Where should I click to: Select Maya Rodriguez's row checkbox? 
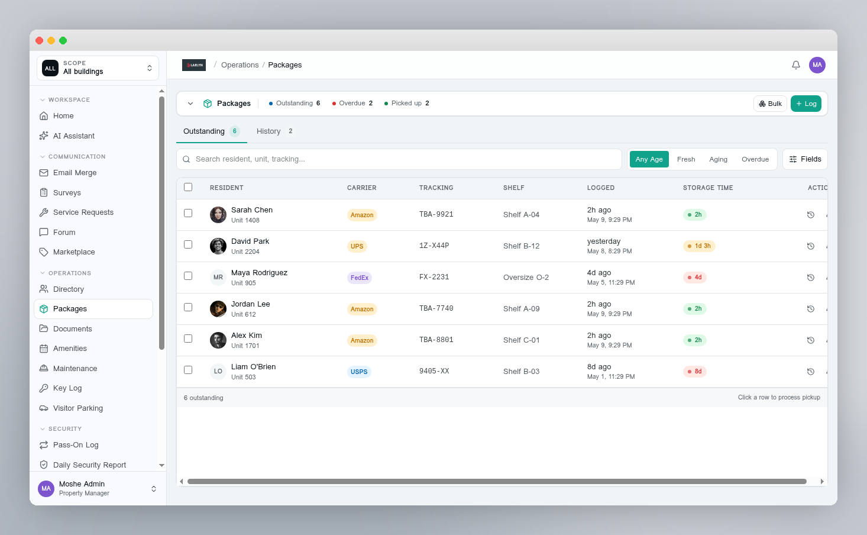click(188, 276)
